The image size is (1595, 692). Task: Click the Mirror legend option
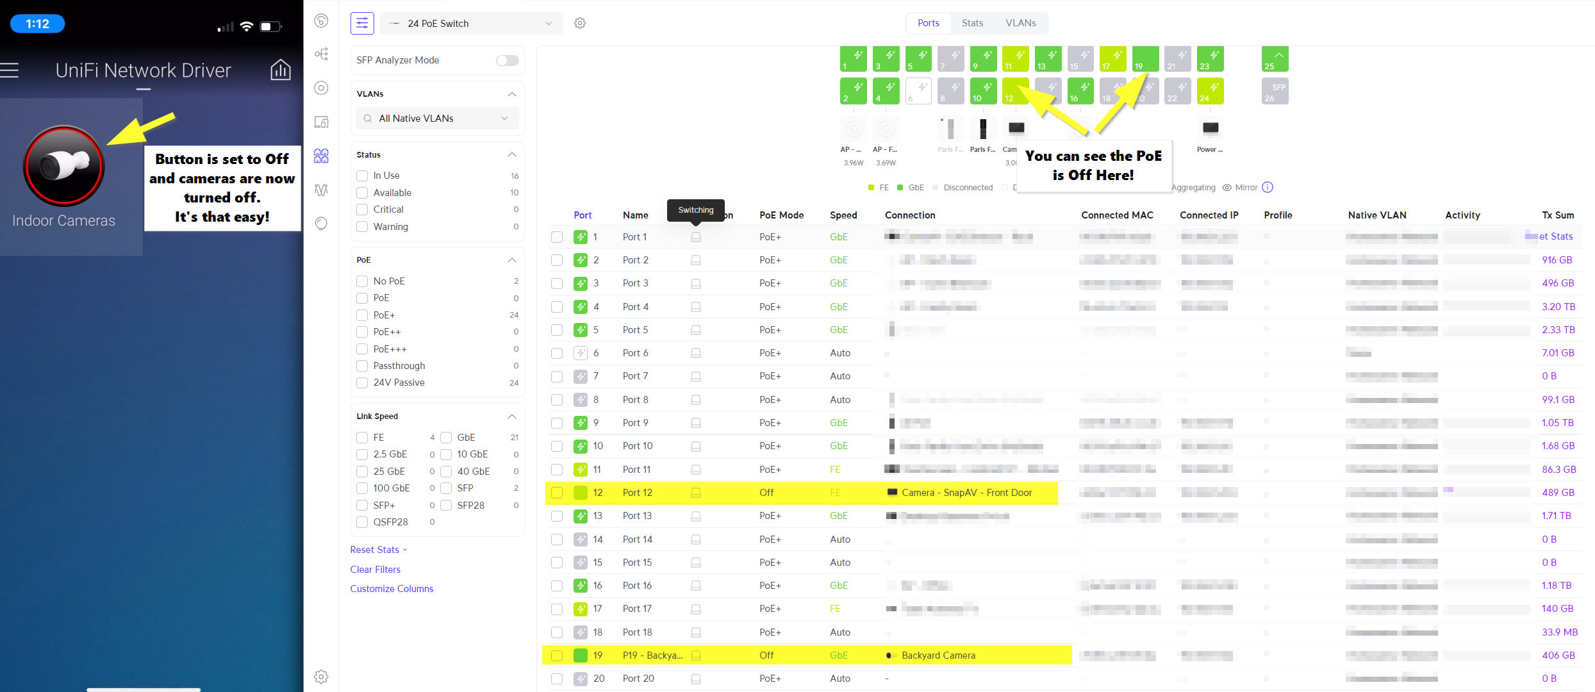[x=1240, y=188]
